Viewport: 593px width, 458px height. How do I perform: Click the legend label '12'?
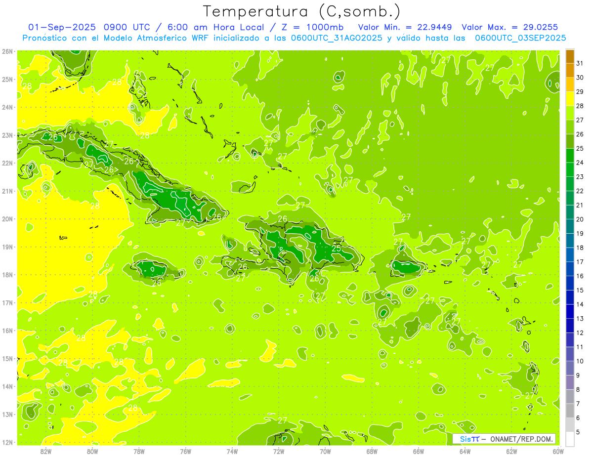(580, 333)
